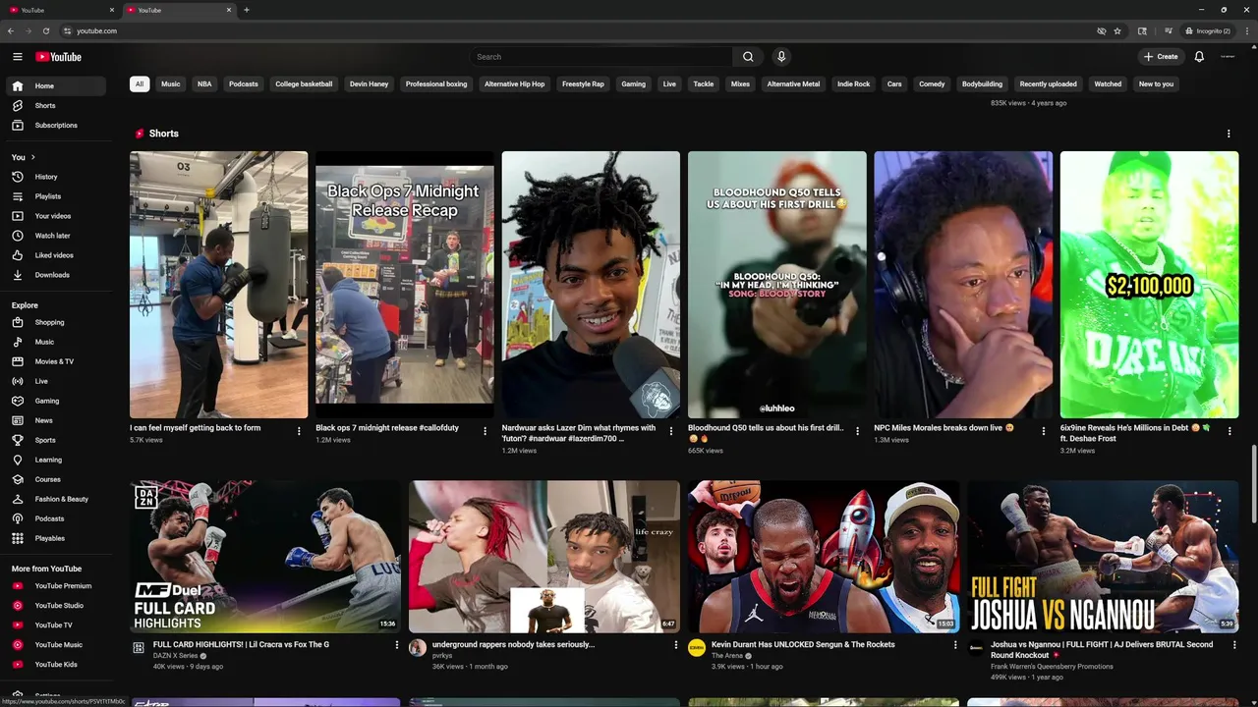Click the browser address bar

click(x=580, y=30)
